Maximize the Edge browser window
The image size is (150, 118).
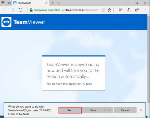coord(137,3)
